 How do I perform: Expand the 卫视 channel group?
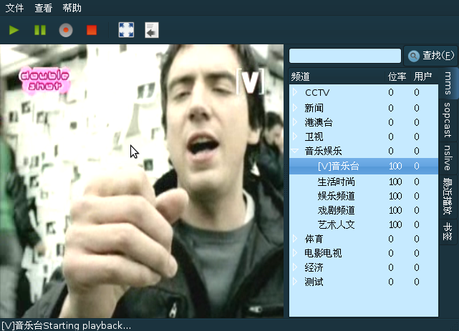(295, 137)
